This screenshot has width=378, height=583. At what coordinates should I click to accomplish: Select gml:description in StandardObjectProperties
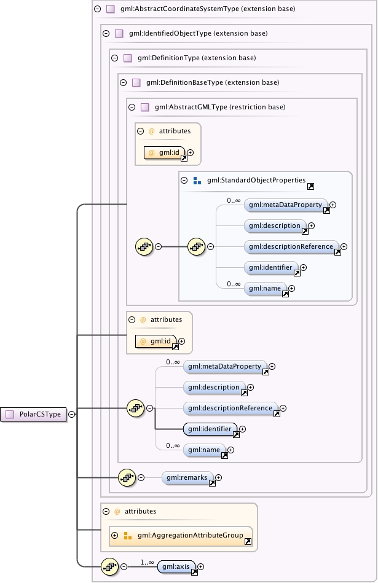click(275, 225)
